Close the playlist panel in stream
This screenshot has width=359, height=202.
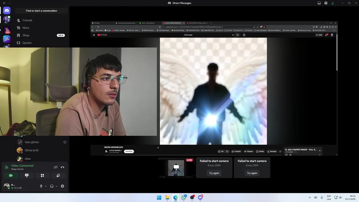point(319,151)
